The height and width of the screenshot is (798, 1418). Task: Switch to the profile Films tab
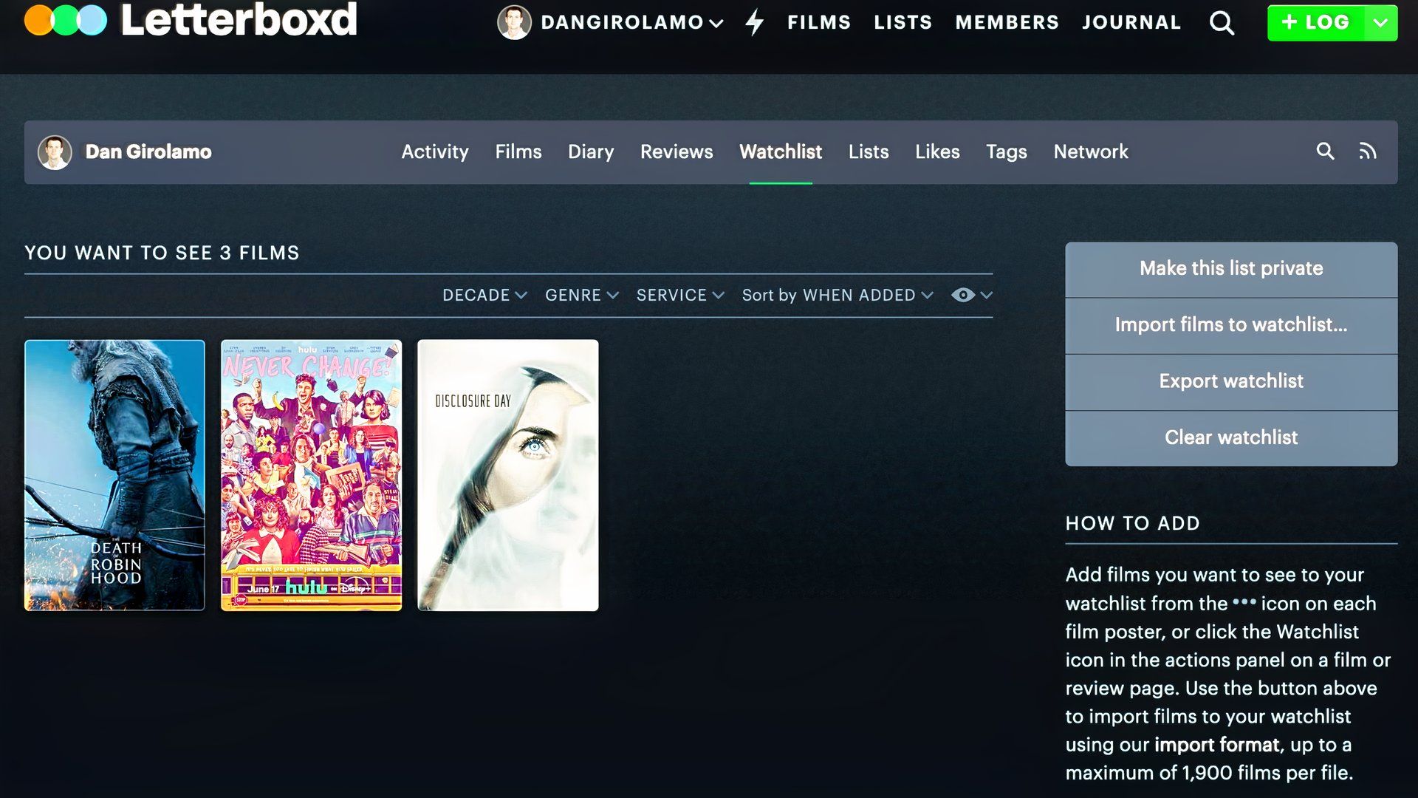point(518,151)
